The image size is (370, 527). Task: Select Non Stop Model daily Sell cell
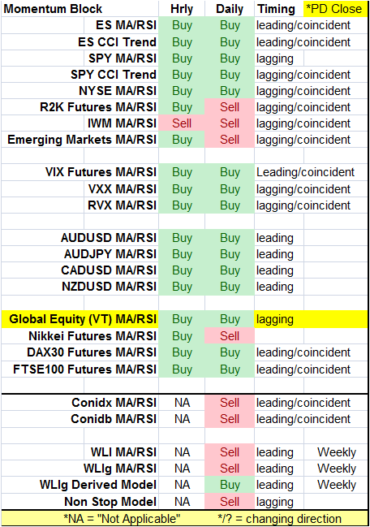pyautogui.click(x=230, y=502)
